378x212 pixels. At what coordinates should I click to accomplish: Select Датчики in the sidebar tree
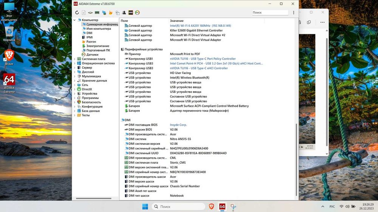point(92,55)
